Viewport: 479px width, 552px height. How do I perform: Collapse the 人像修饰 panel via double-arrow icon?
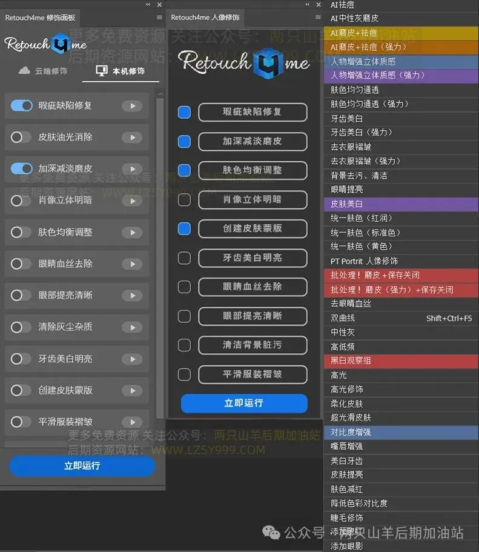307,5
